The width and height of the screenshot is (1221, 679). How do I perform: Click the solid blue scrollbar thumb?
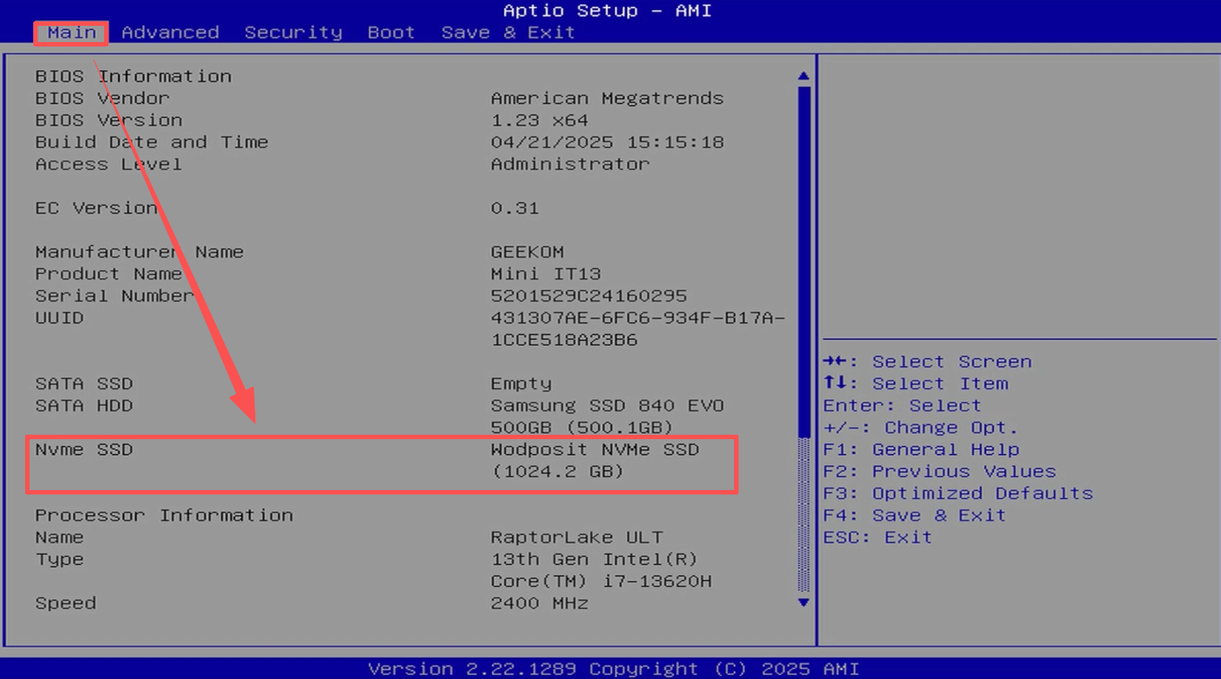click(803, 258)
